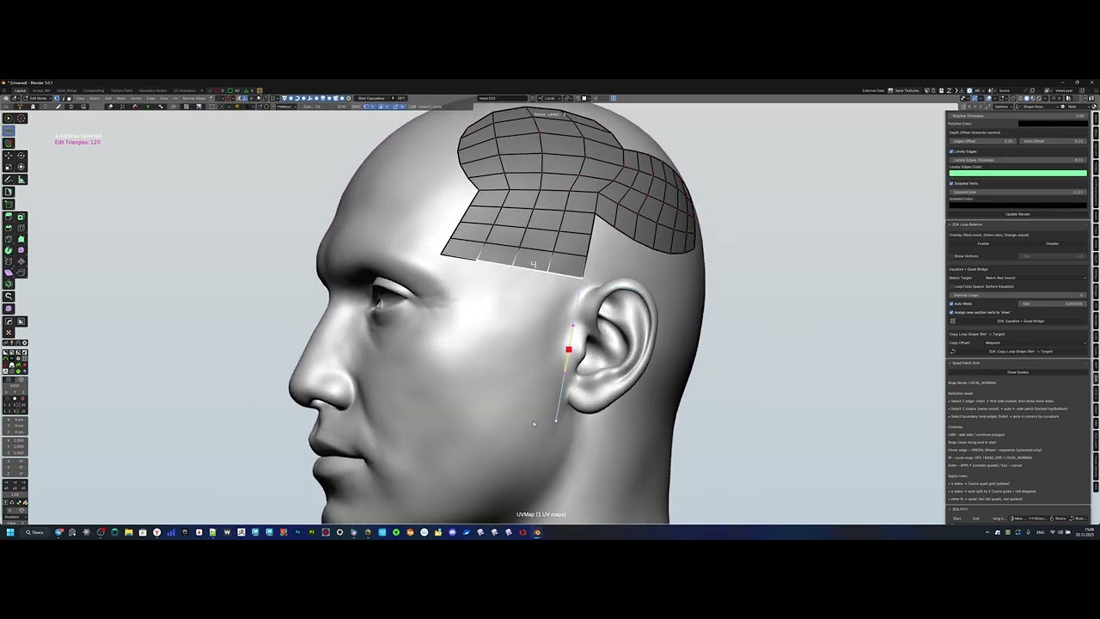The height and width of the screenshot is (619, 1100).
Task: Click the icon left of Equalize + Quad Bridge
Action: [x=953, y=321]
